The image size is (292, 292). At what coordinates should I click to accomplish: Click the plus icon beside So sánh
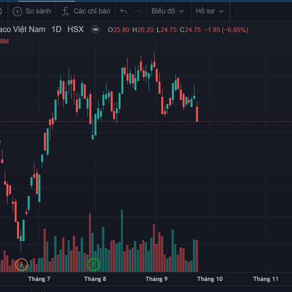18,12
